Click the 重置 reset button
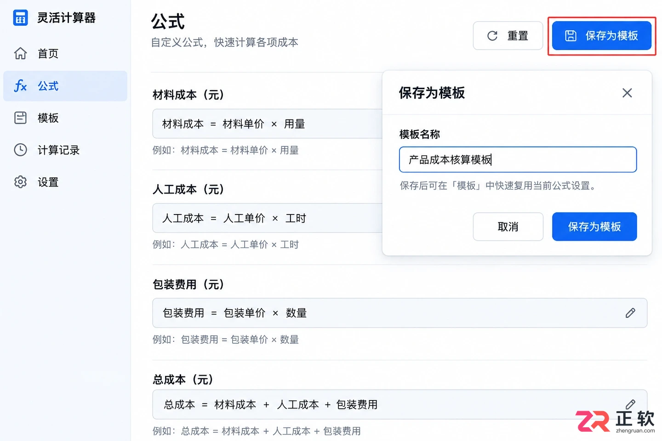This screenshot has height=441, width=662. click(508, 36)
